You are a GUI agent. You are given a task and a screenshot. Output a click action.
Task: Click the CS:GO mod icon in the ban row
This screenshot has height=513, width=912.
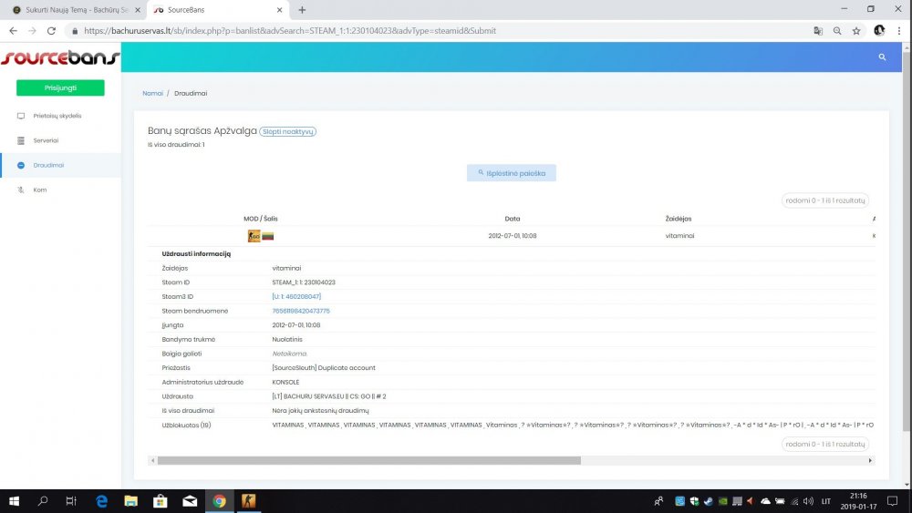[x=254, y=236]
